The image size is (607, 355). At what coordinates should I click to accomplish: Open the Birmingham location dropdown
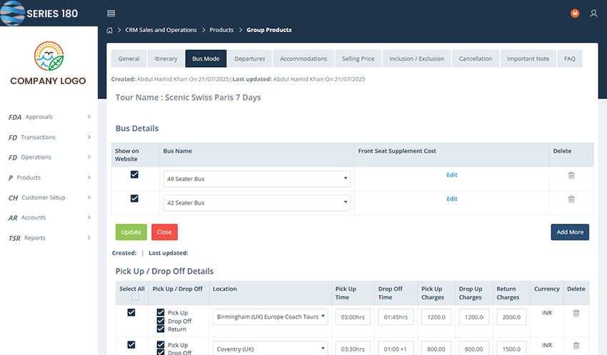270,317
